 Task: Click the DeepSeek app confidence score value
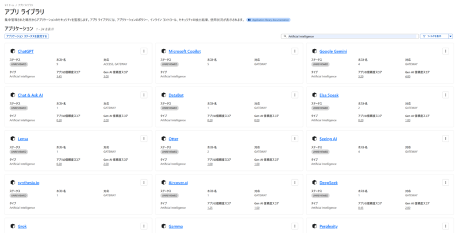tap(361, 208)
